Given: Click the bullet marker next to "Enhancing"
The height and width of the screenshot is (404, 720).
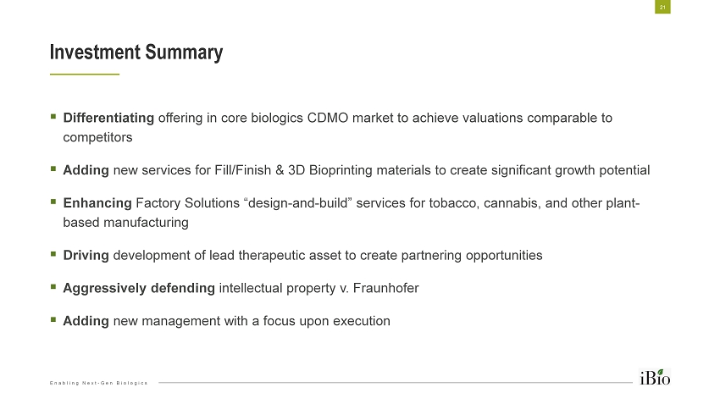Looking at the screenshot, I should pos(53,203).
